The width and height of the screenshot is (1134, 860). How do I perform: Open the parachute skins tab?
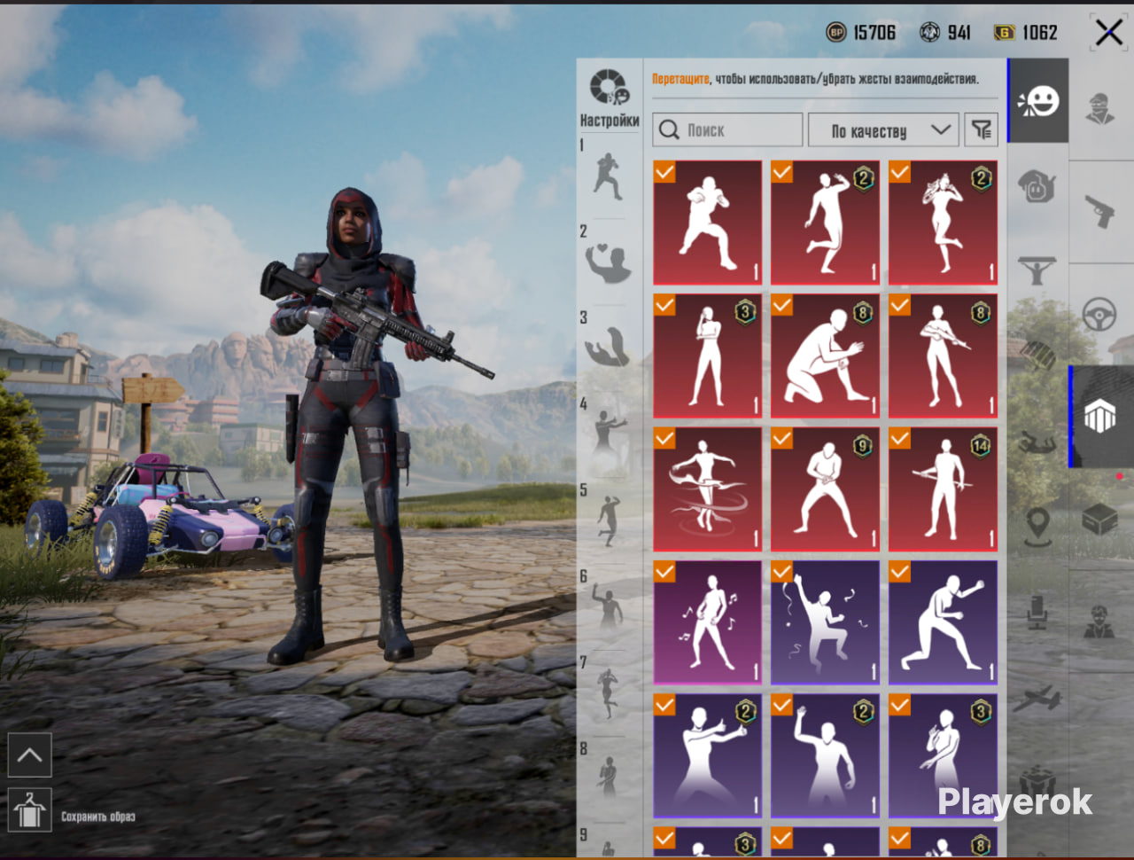[x=1037, y=355]
